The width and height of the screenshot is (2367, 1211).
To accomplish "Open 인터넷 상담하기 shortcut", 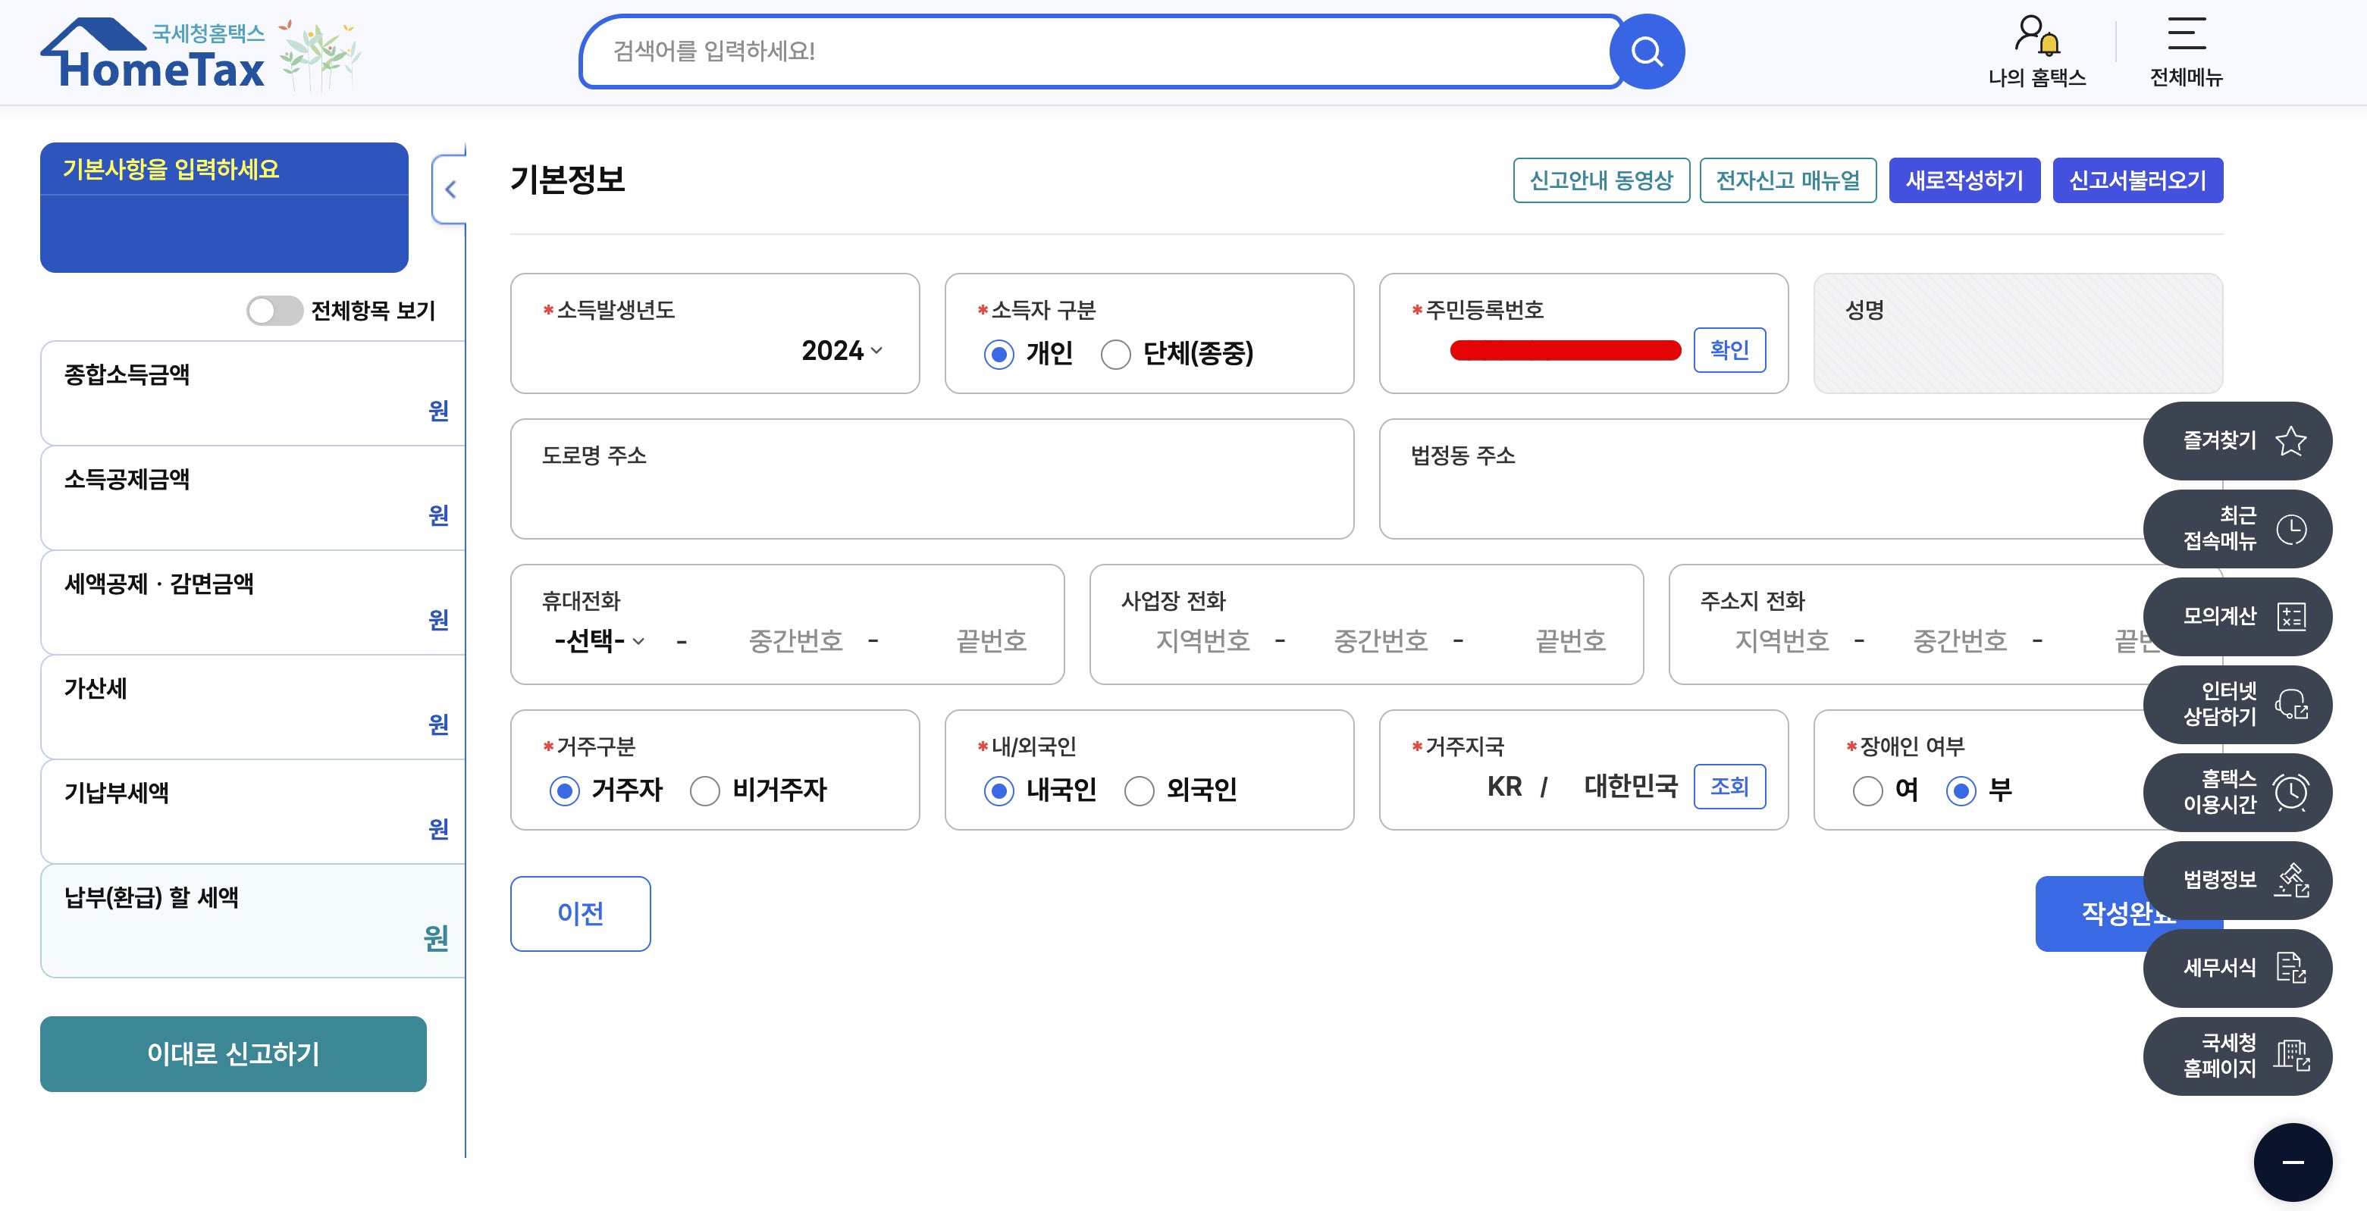I will tap(2237, 704).
